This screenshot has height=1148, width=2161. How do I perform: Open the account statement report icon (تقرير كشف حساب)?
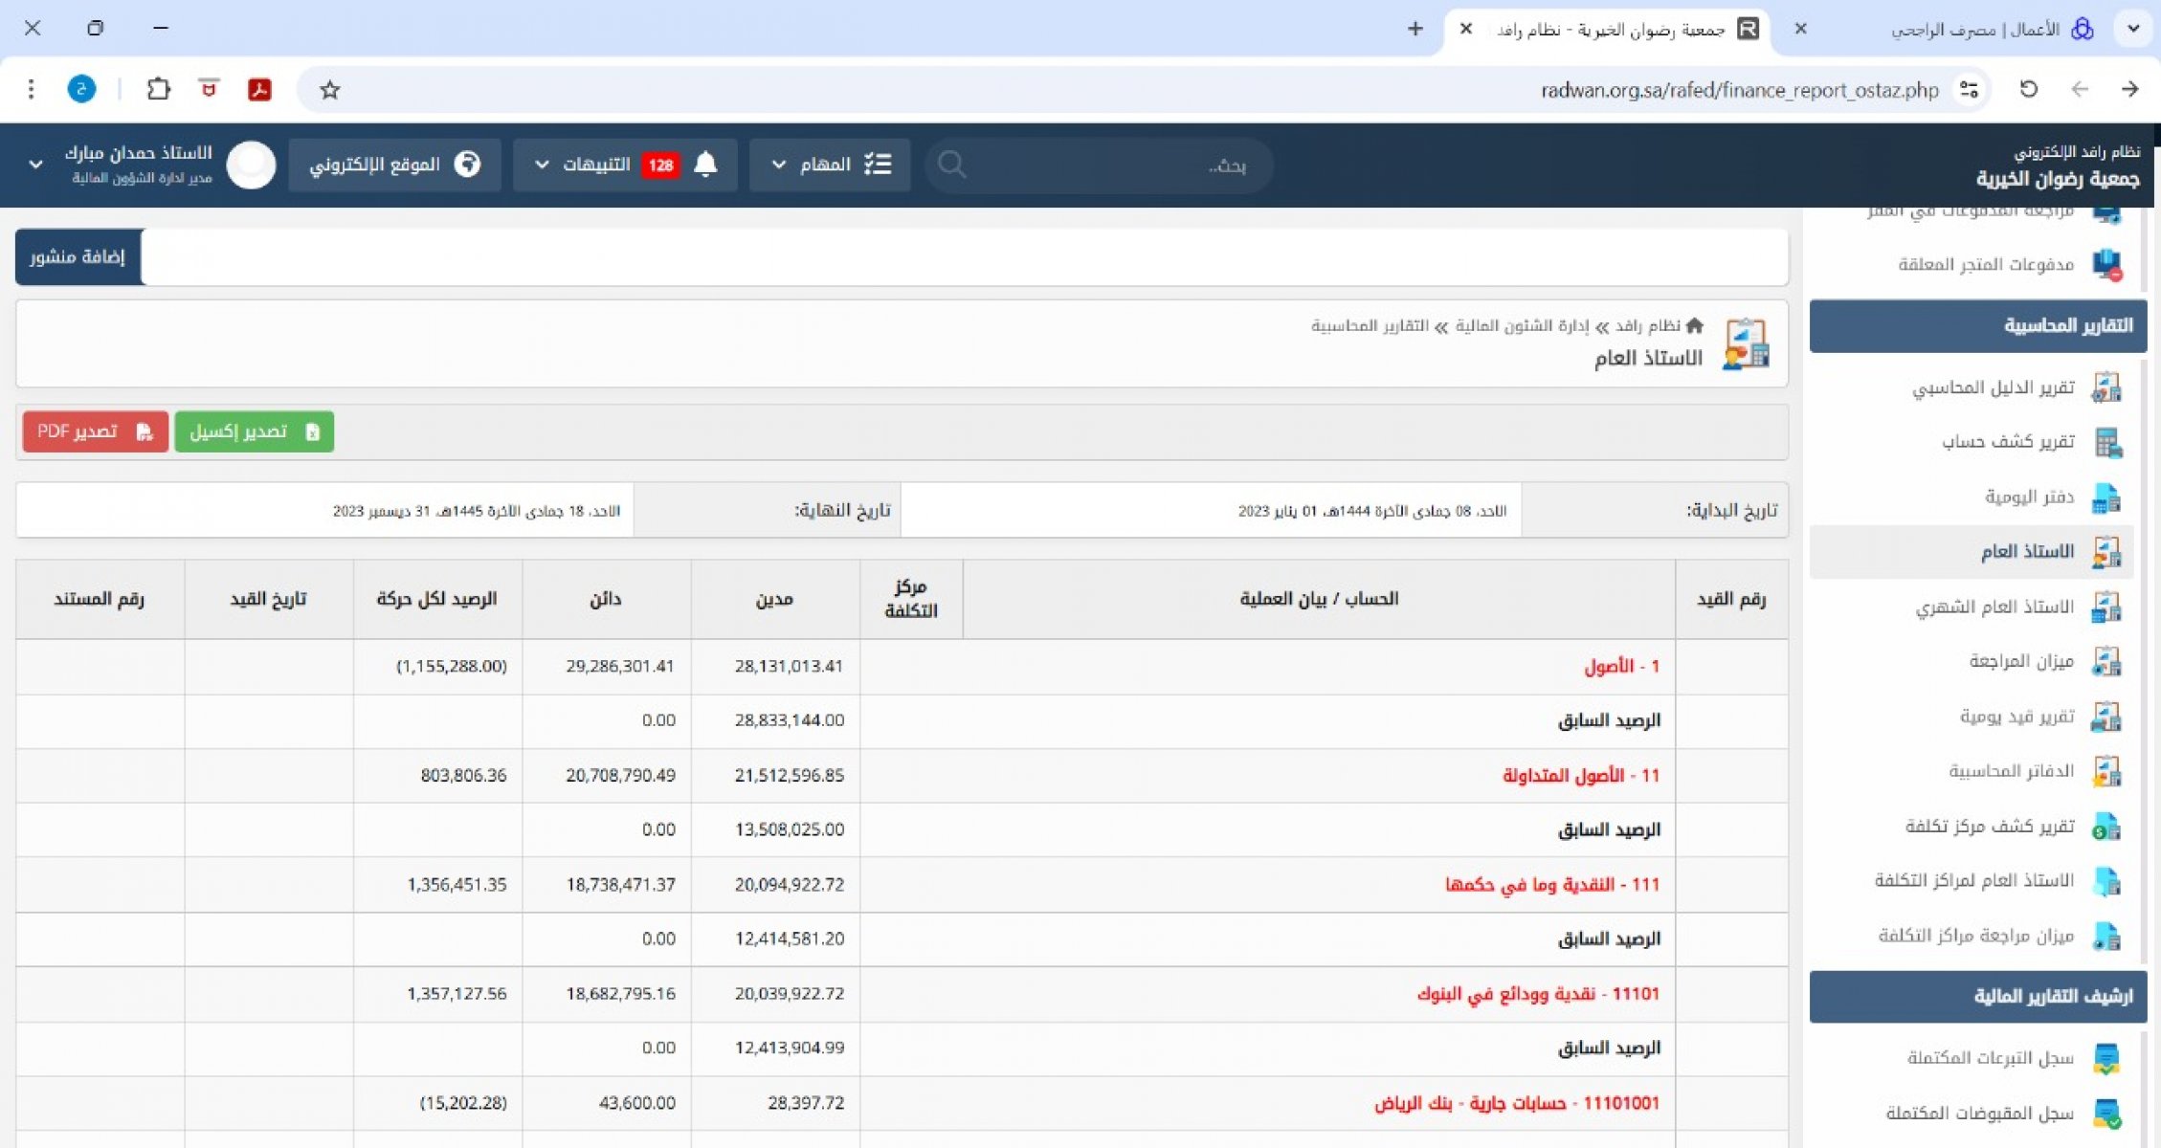pos(2106,442)
